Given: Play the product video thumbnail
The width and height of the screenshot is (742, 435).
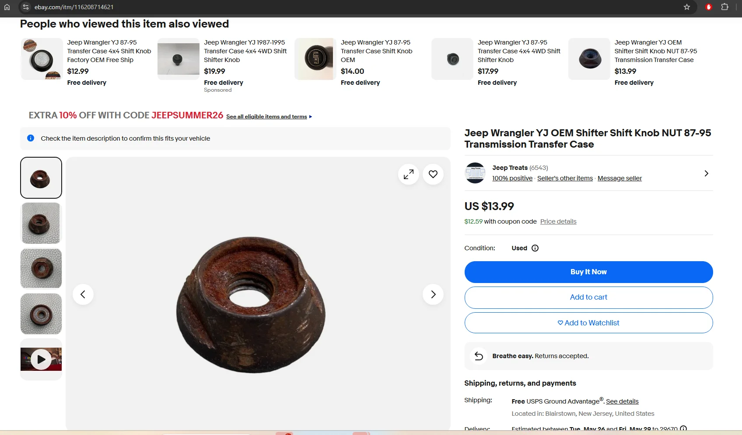Looking at the screenshot, I should point(41,359).
